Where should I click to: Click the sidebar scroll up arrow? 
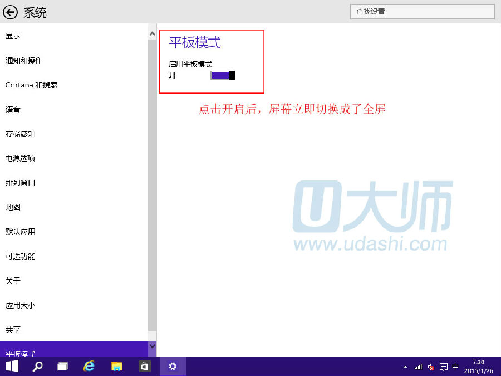152,34
